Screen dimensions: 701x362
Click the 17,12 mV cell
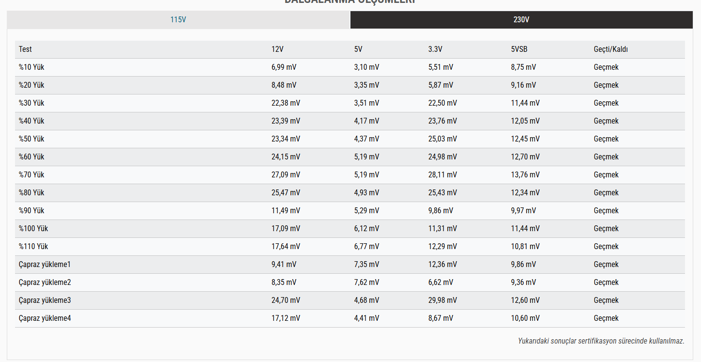click(x=286, y=318)
